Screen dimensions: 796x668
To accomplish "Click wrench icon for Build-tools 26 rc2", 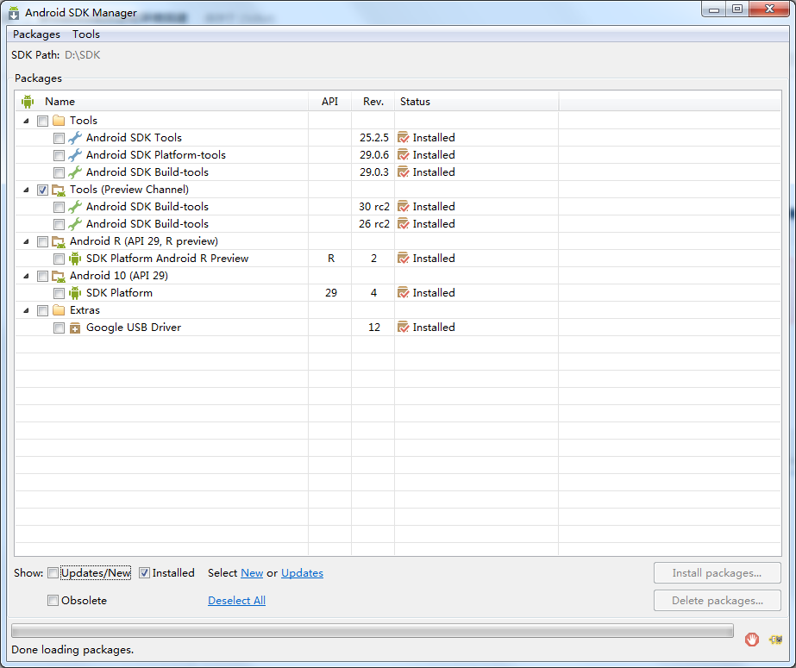I will [x=75, y=224].
